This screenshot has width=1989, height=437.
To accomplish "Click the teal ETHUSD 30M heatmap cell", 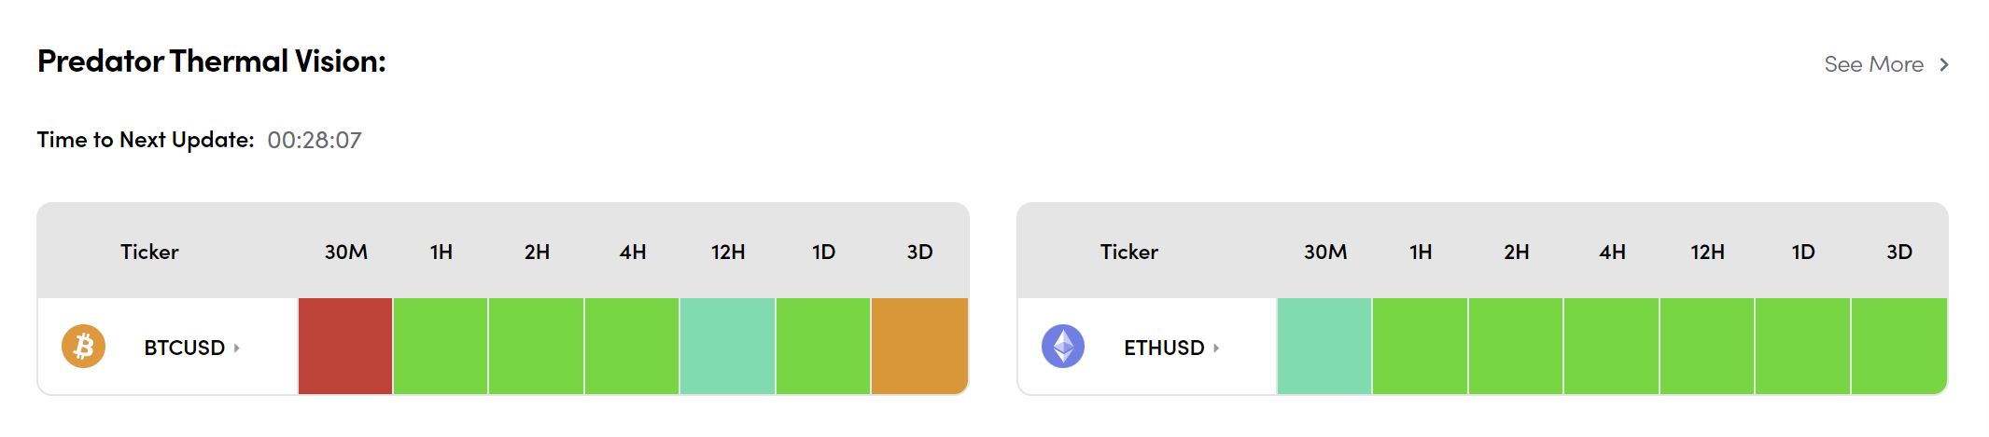I will point(1324,346).
